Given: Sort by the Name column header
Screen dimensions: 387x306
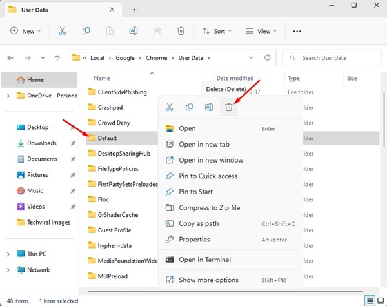Looking at the screenshot, I should point(102,78).
